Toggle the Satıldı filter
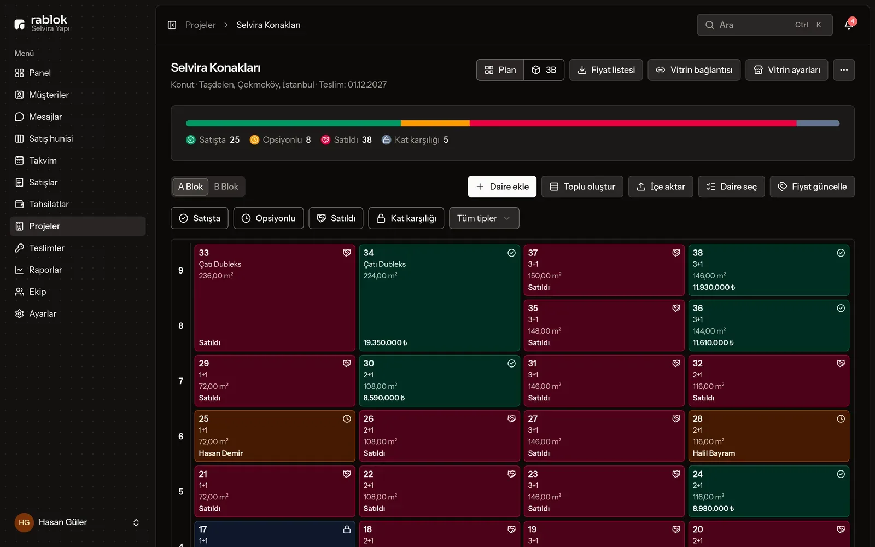The image size is (875, 547). click(x=336, y=218)
